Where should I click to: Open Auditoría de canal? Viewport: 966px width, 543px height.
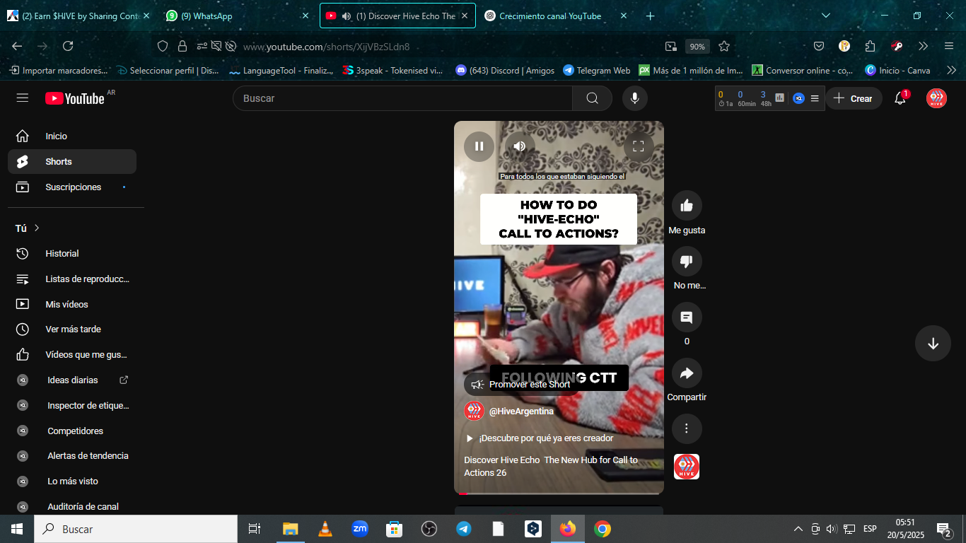click(72, 507)
